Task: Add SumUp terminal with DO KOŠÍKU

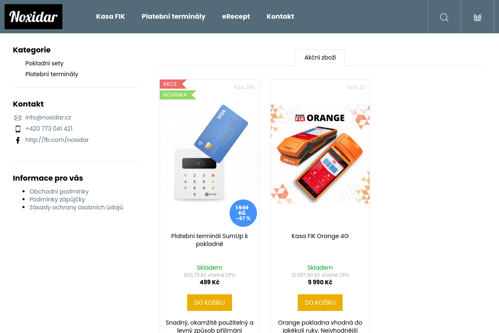Action: point(210,303)
